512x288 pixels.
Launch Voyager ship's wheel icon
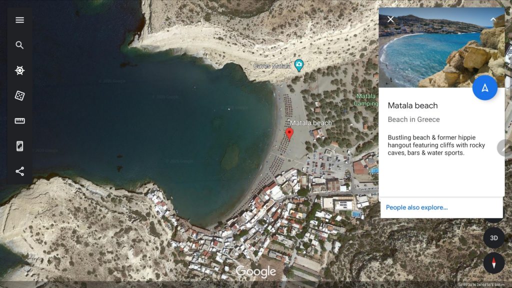point(19,70)
